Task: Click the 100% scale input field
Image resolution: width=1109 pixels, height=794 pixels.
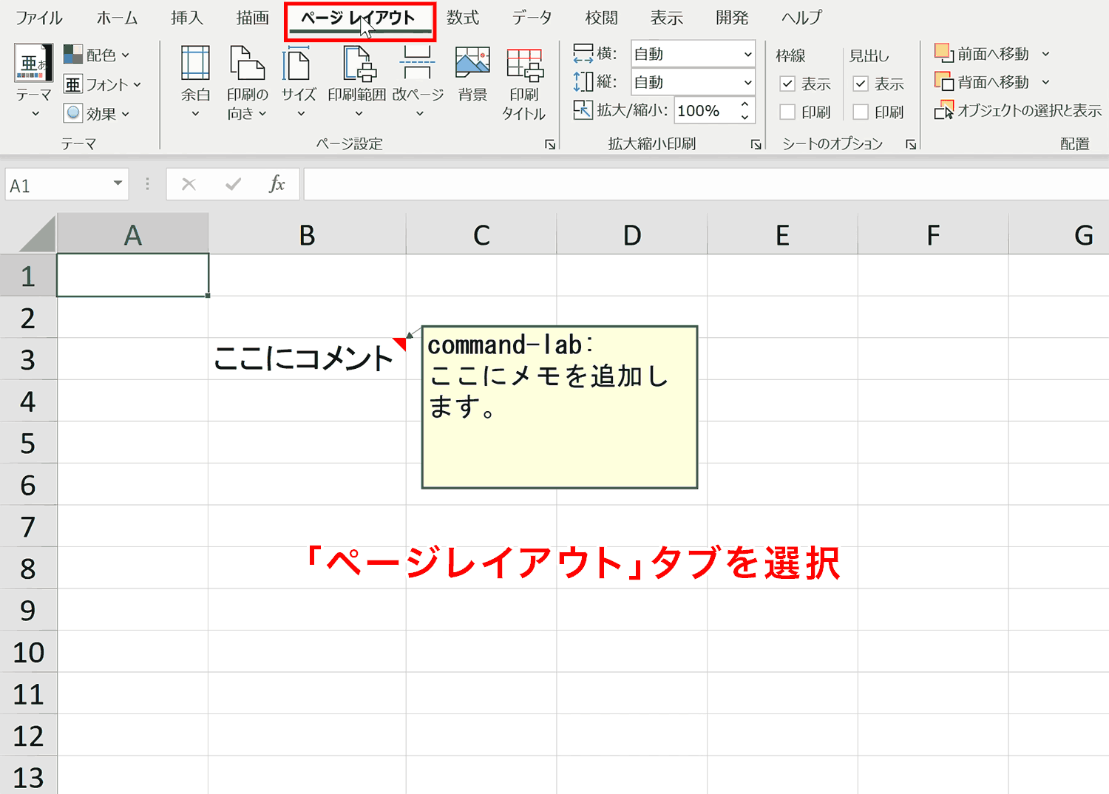Action: coord(705,111)
